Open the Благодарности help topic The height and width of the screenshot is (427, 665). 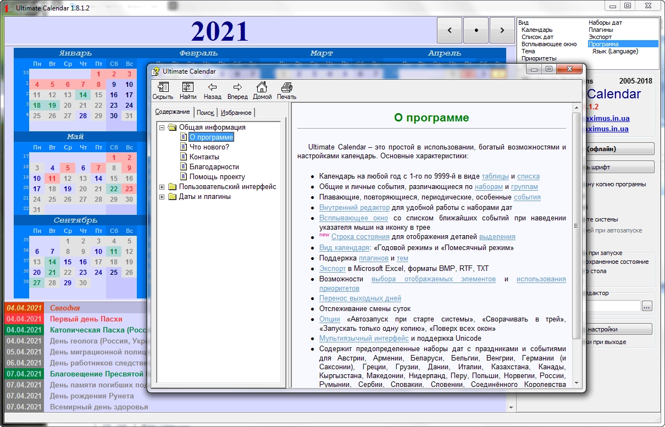tap(214, 167)
